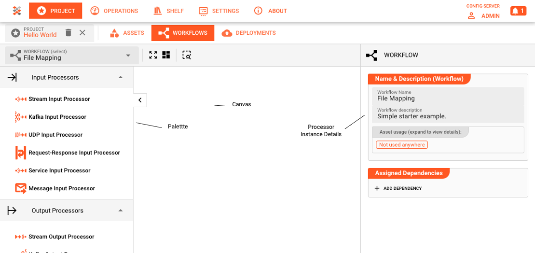Click Add Dependency button
The width and height of the screenshot is (535, 253).
(x=398, y=188)
